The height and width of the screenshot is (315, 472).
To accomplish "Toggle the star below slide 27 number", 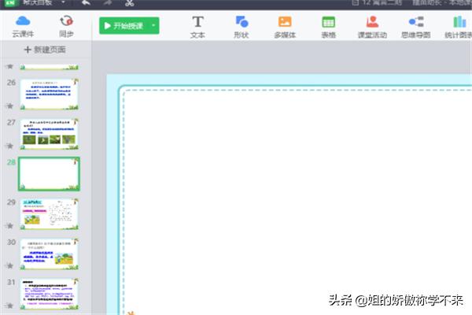I will [x=9, y=146].
